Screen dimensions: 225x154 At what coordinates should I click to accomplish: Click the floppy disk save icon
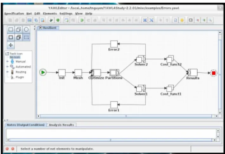click(29, 20)
